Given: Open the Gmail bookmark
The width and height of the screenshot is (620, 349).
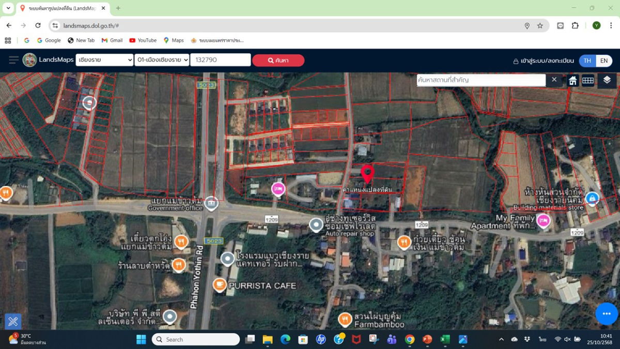Looking at the screenshot, I should [112, 40].
